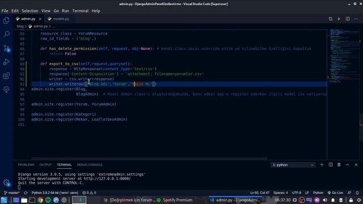Click Open Changes icon in editor toolbar
Image resolution: width=363 pixels, height=204 pixels.
(x=330, y=19)
